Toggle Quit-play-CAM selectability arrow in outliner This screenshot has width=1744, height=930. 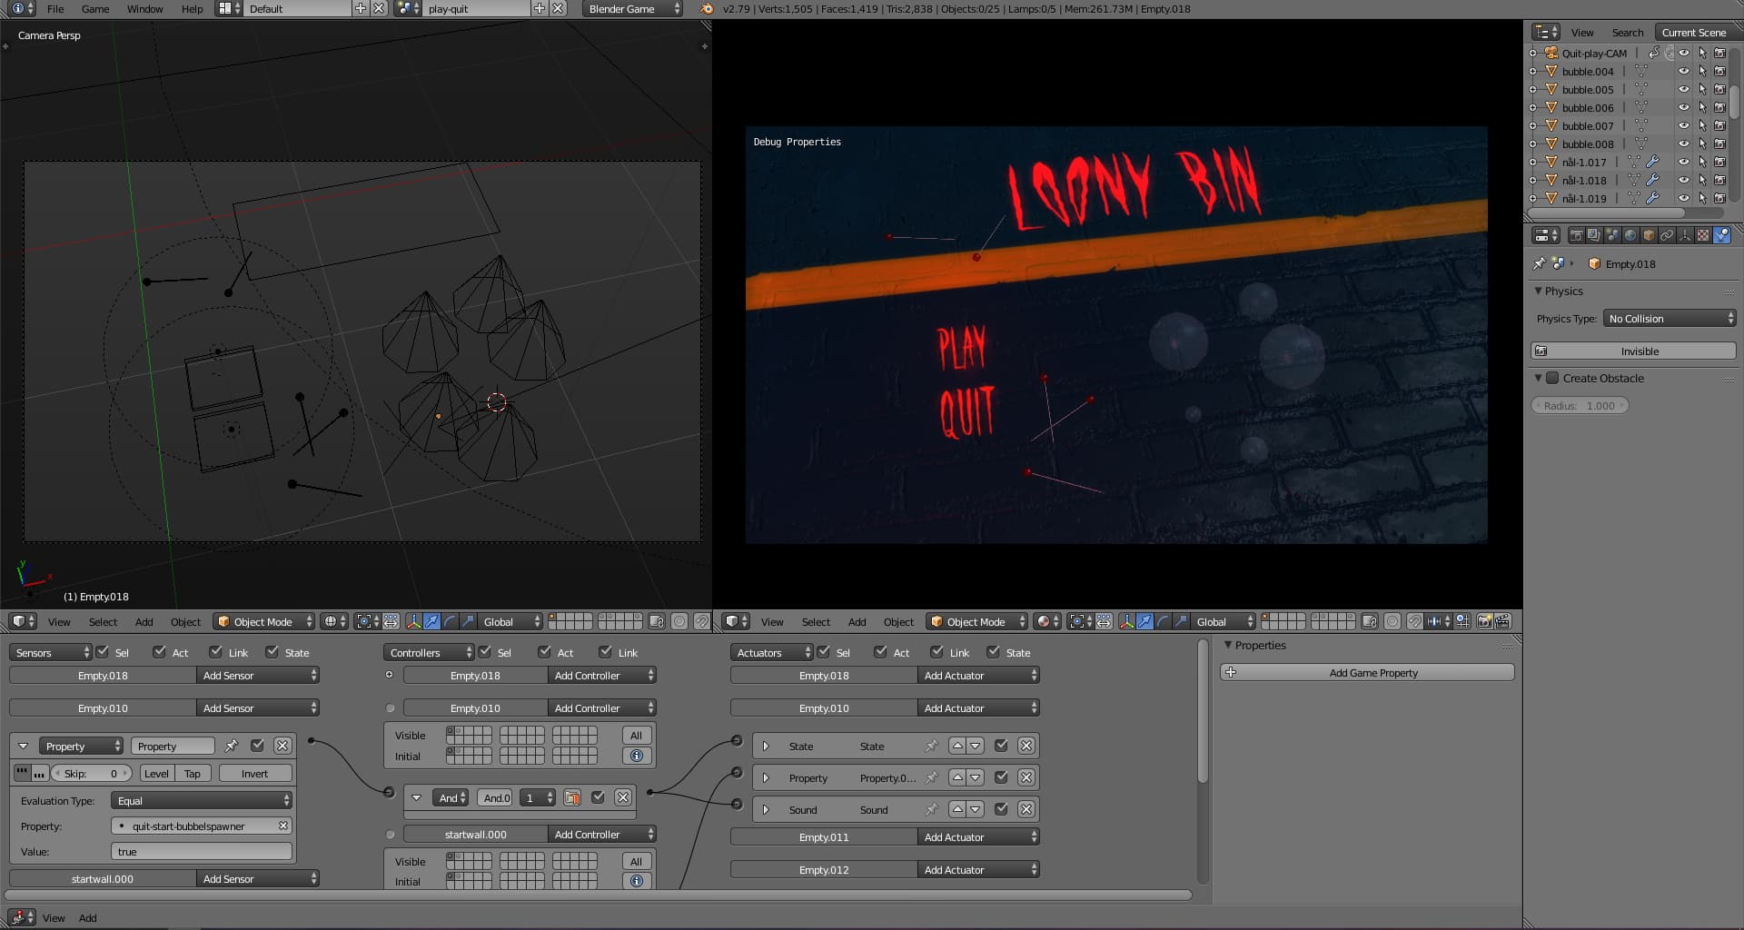(x=1702, y=53)
